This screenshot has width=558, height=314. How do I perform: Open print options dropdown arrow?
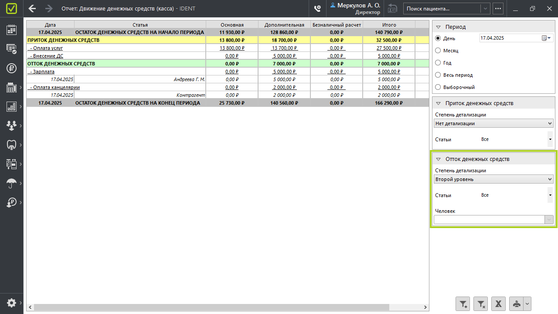coord(527,304)
